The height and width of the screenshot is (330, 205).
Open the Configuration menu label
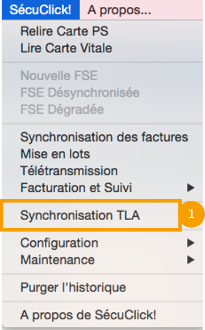(59, 243)
